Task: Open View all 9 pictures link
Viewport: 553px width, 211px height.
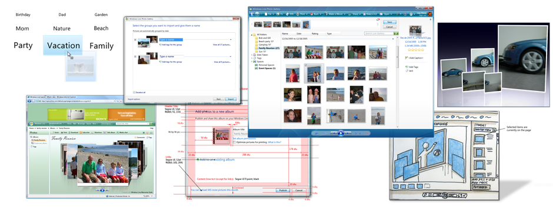Action: pyautogui.click(x=222, y=62)
